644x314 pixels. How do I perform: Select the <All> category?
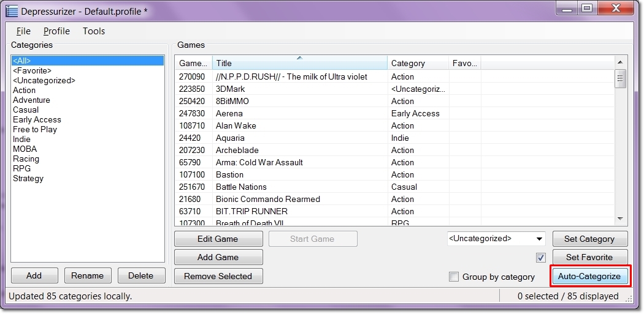coord(88,61)
